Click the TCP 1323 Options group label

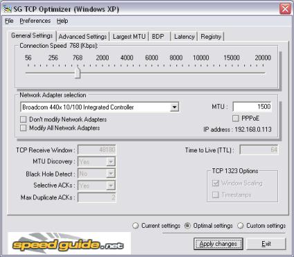click(235, 171)
